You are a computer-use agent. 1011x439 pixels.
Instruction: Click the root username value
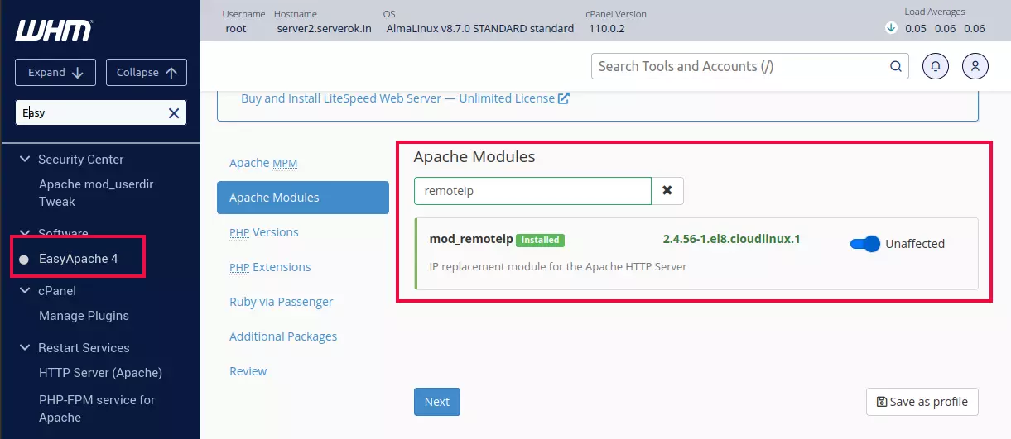pos(236,28)
